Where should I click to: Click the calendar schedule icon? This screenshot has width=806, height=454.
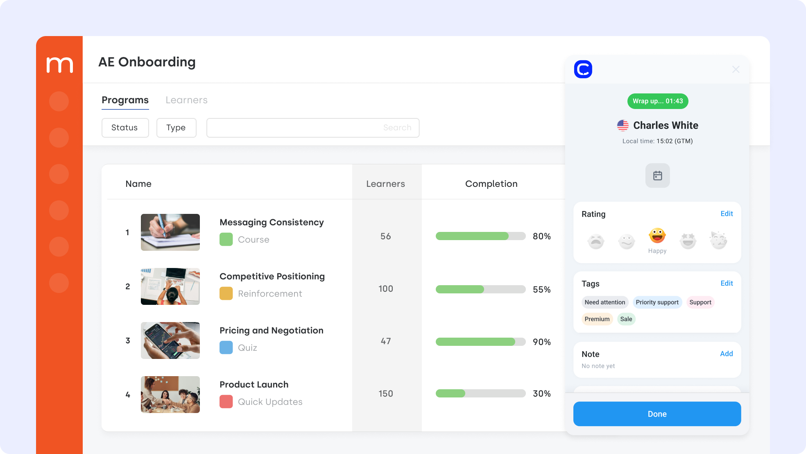click(657, 176)
